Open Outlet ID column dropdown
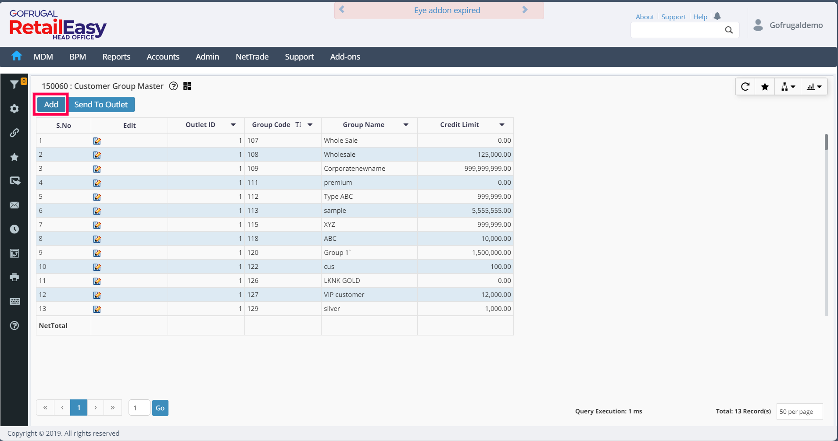The height and width of the screenshot is (441, 838). point(233,125)
